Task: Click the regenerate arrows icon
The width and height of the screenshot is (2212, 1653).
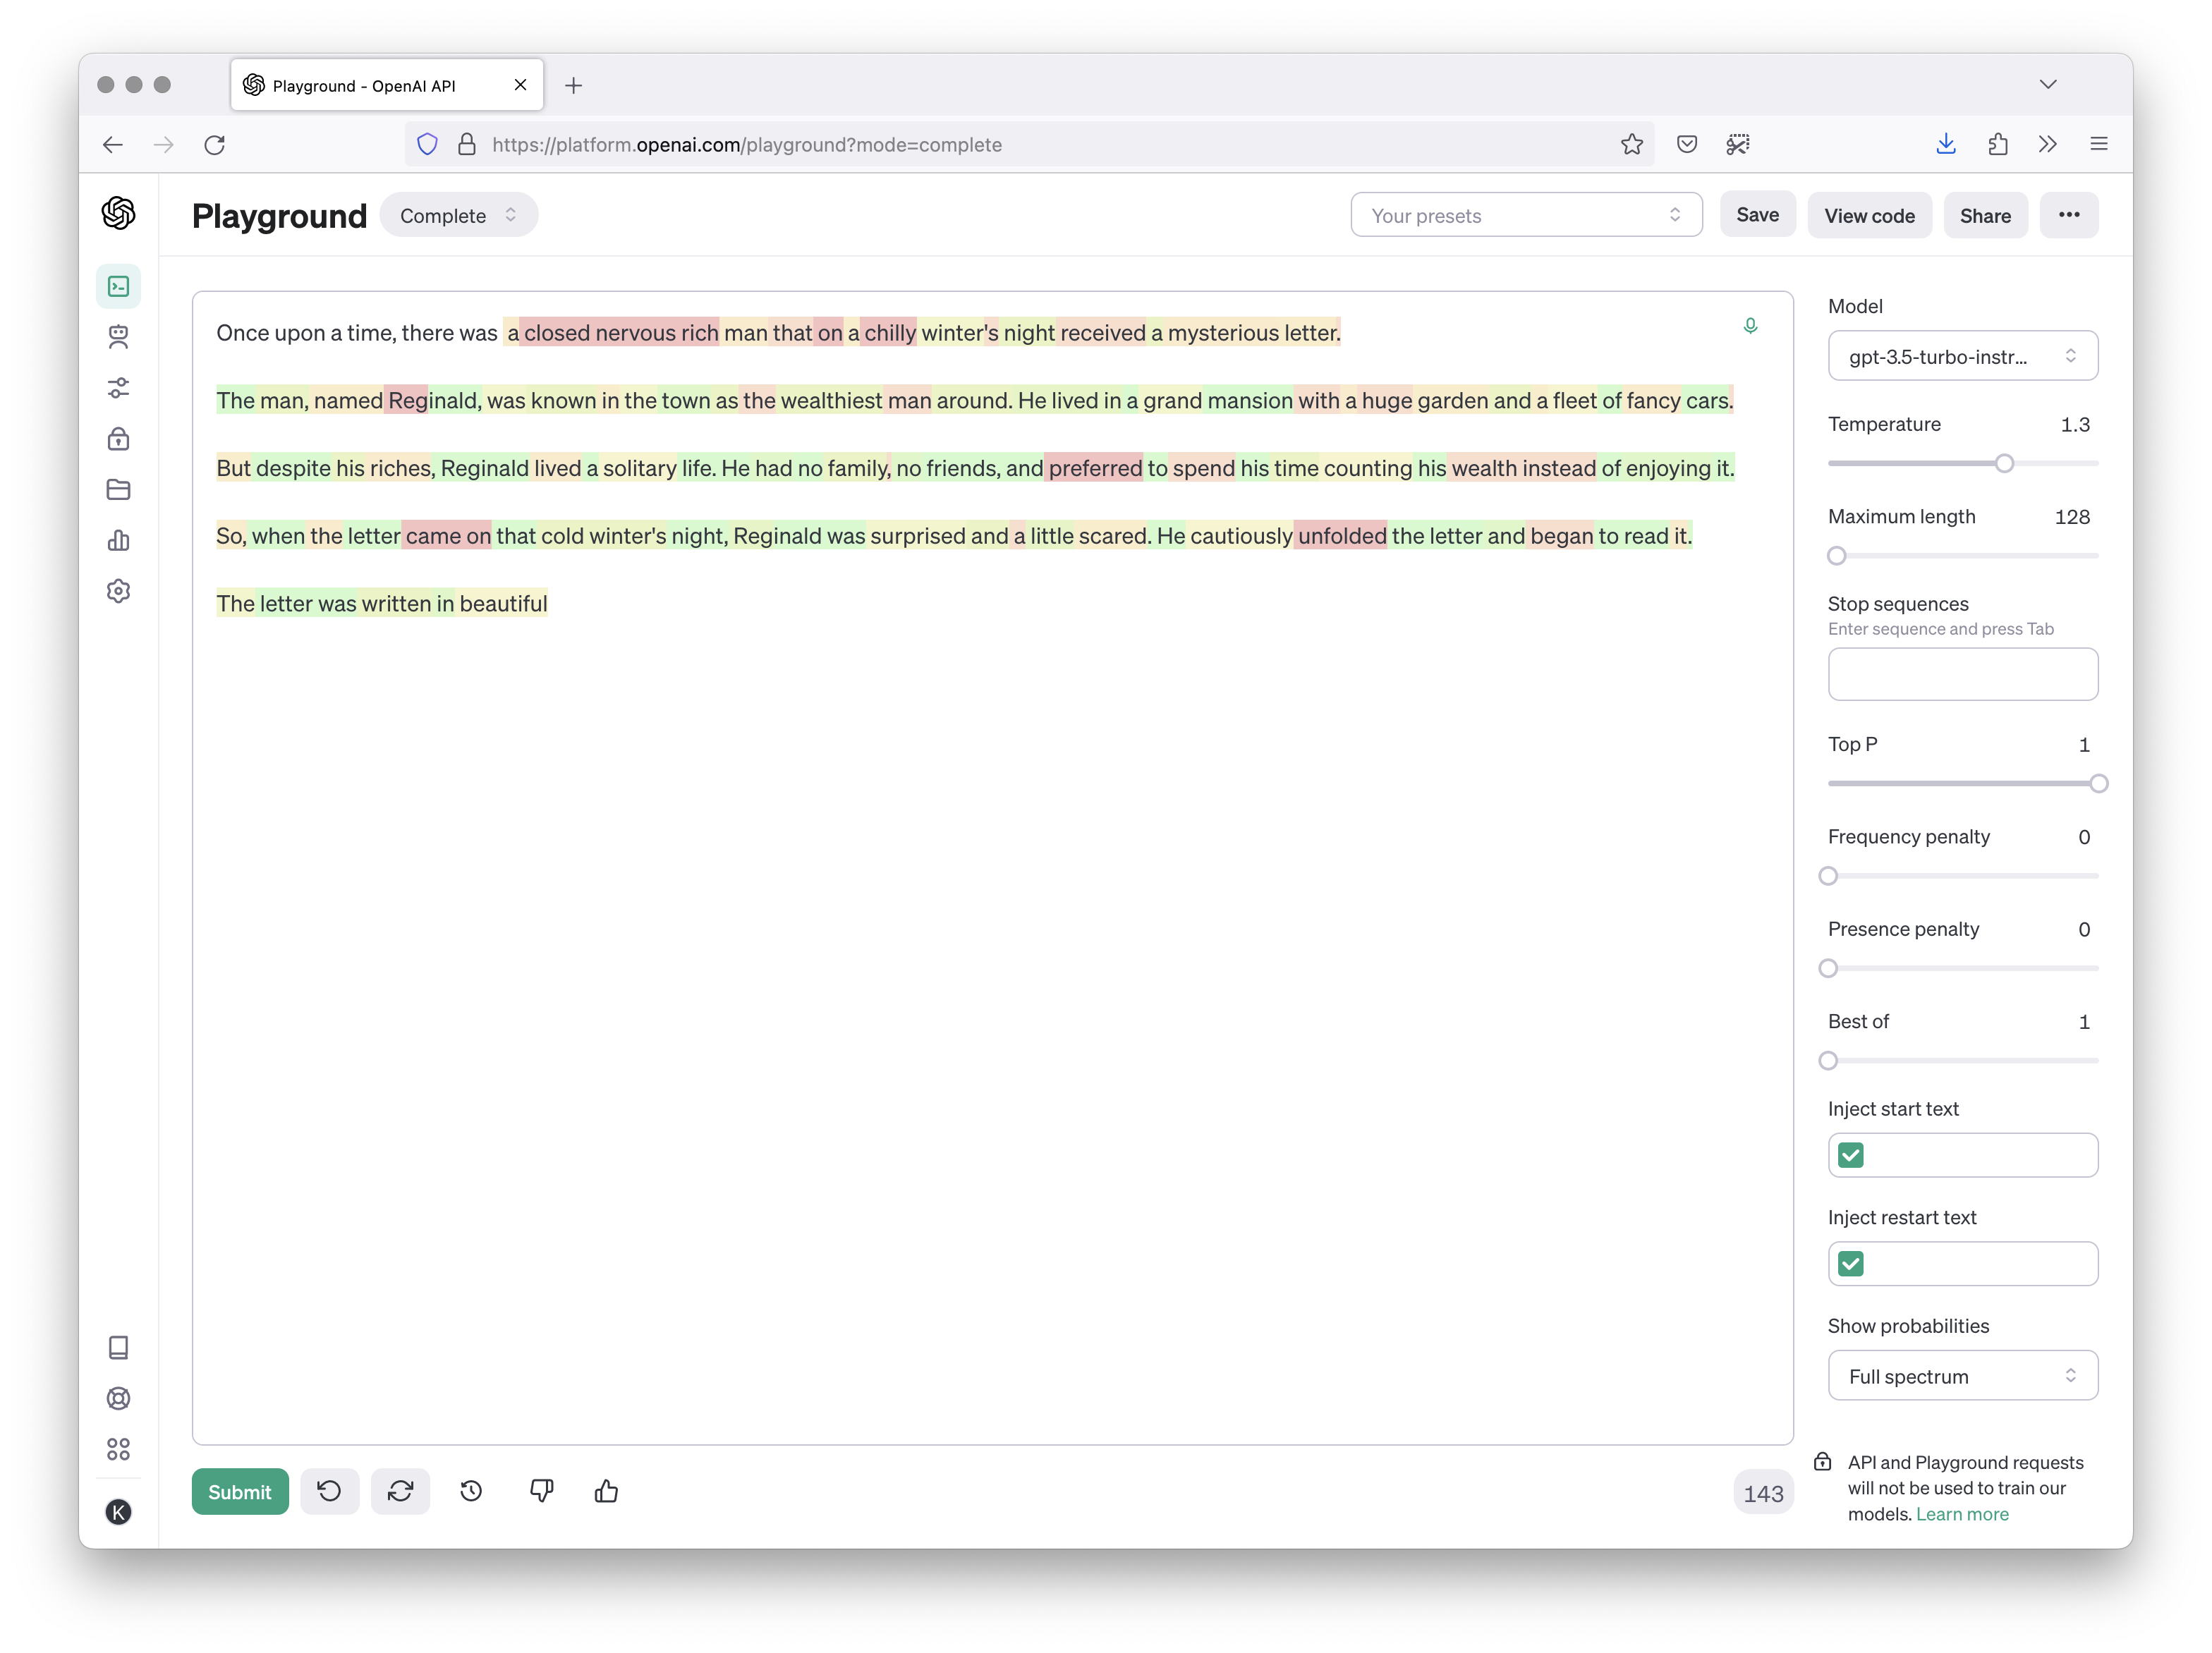Action: pos(400,1492)
